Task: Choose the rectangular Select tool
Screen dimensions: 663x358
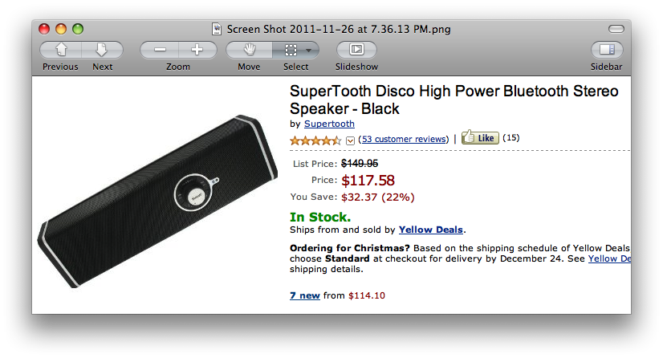Action: click(291, 50)
